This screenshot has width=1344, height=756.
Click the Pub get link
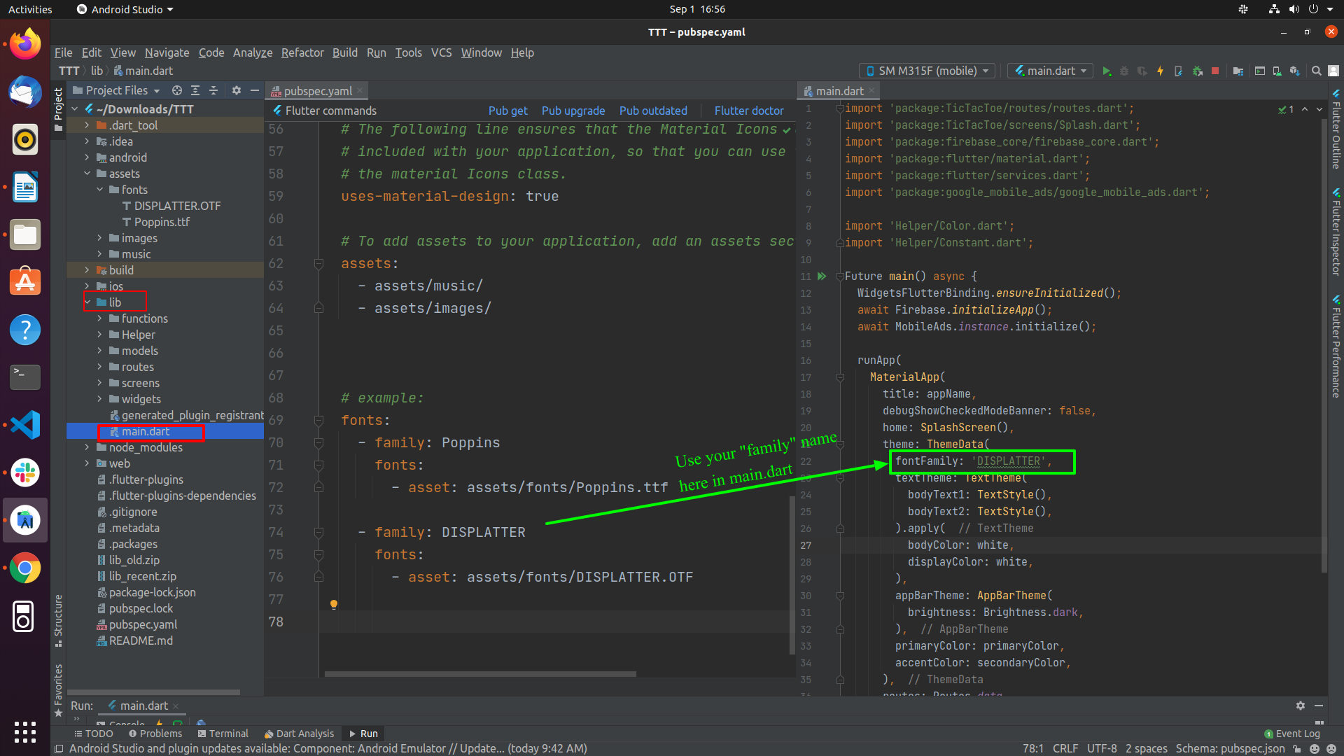507,111
